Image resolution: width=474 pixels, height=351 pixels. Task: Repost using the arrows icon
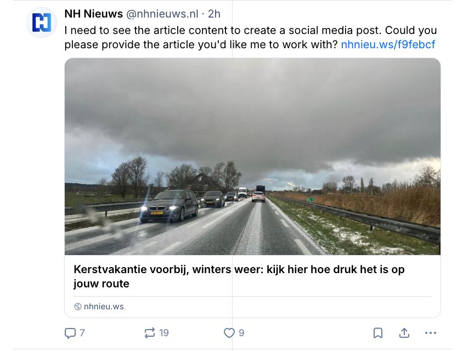[149, 333]
